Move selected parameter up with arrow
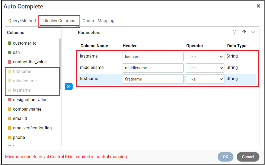Image resolution: width=265 pixels, height=165 pixels. tap(244, 32)
